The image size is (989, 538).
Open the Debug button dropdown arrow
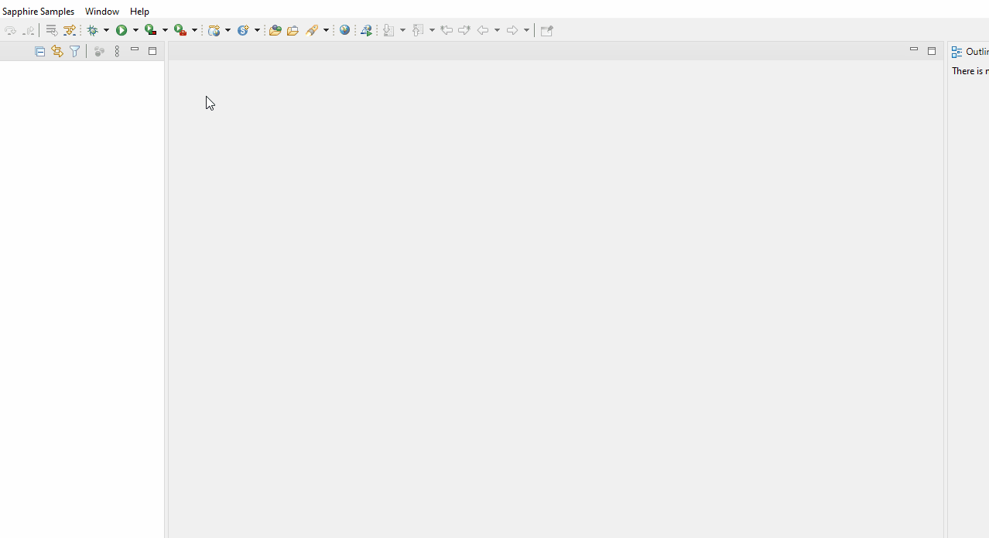click(107, 29)
